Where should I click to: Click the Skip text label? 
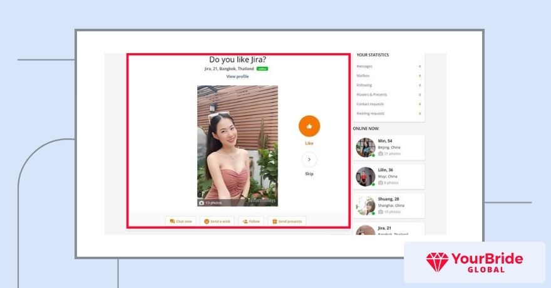click(309, 174)
